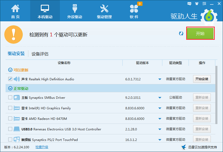Image resolution: width=223 pixels, height=152 pixels.
Task: Open the skin (t-shirt) icon
Action: pyautogui.click(x=196, y=3)
